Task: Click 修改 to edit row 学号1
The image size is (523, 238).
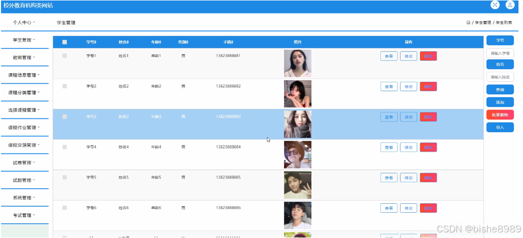Action: coord(409,56)
